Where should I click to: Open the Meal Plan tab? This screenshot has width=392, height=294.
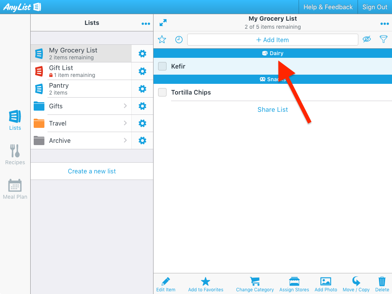click(15, 189)
